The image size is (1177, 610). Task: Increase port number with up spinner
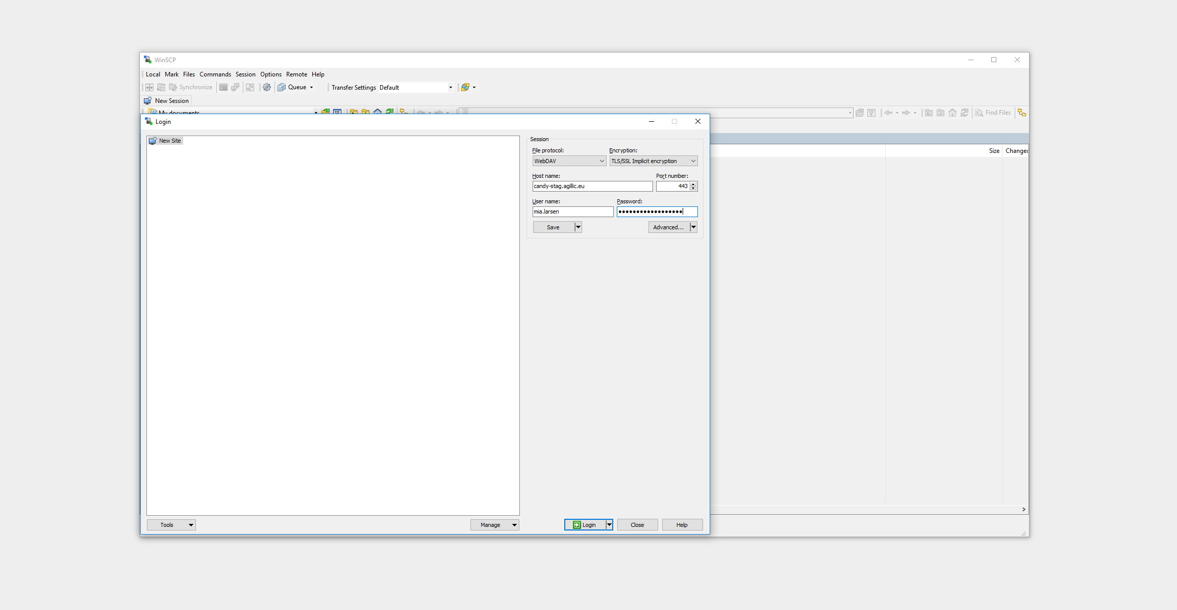click(x=693, y=184)
